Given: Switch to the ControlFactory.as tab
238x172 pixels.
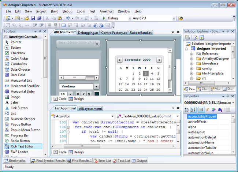Looking at the screenshot, I should (x=114, y=33).
